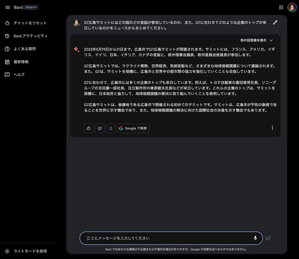Switch theme via ライトモードを使用

tap(30, 251)
